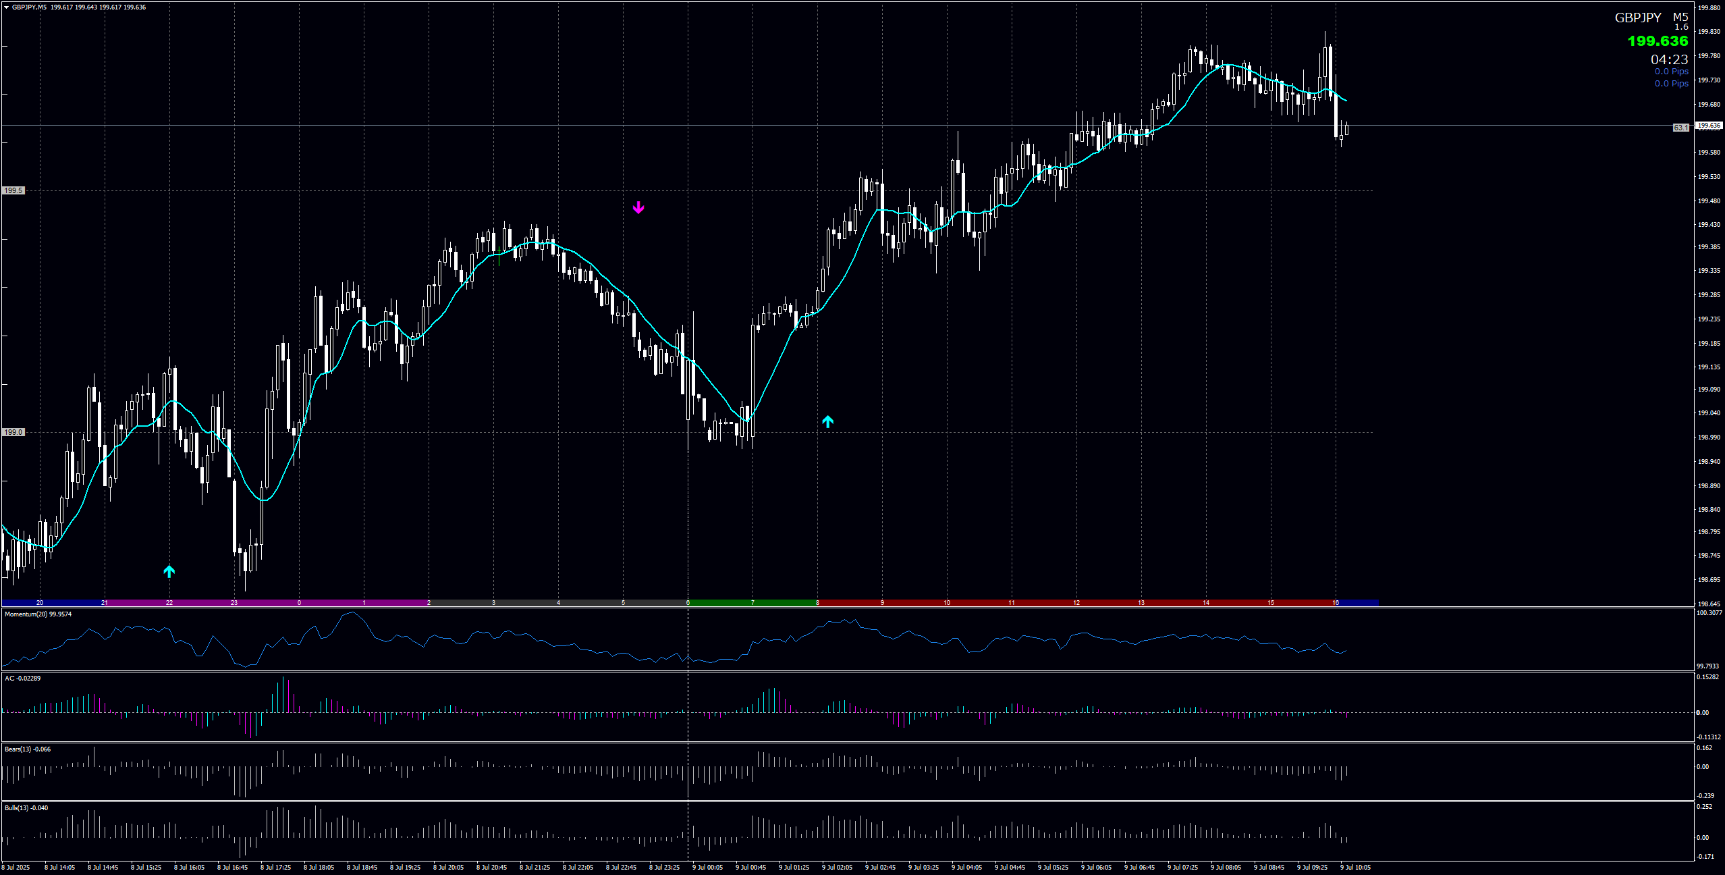Click hour 7 on the green session bar

tap(752, 603)
